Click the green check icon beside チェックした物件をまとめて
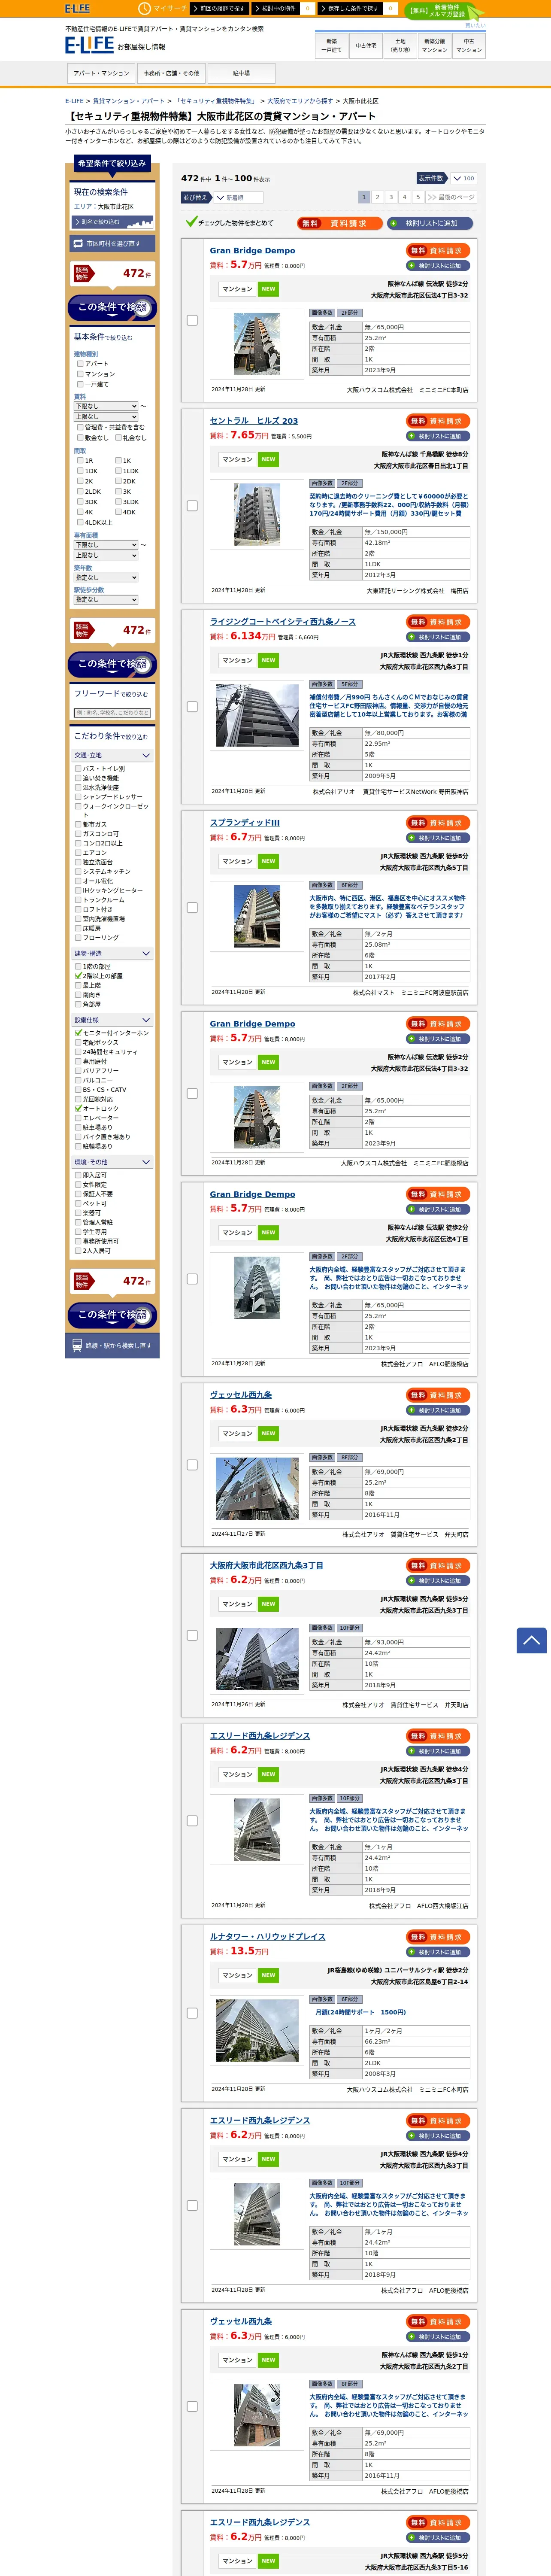 [x=190, y=222]
